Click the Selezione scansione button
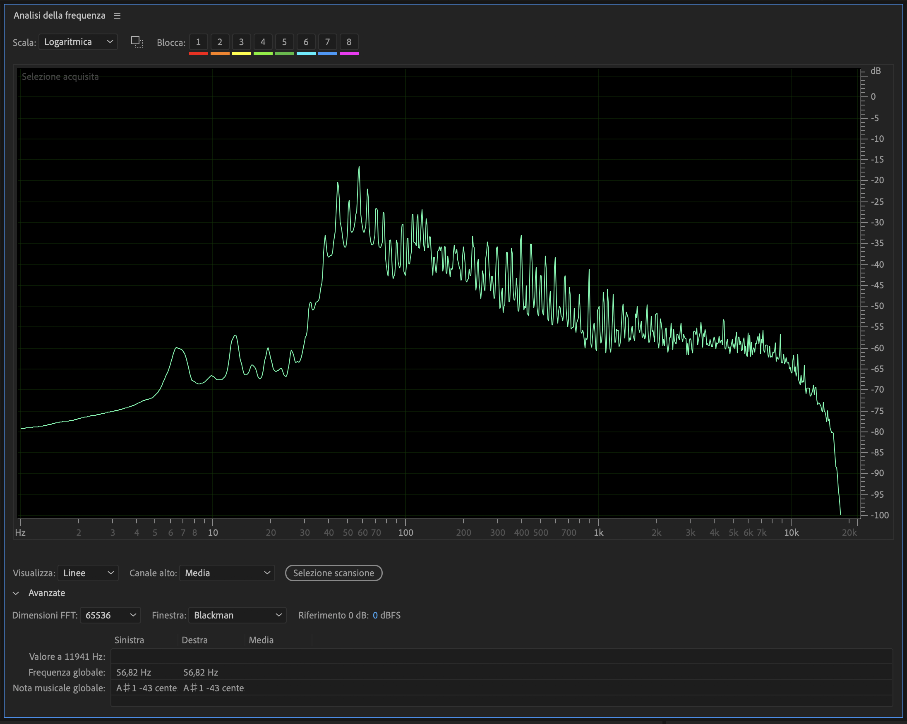 pos(334,573)
